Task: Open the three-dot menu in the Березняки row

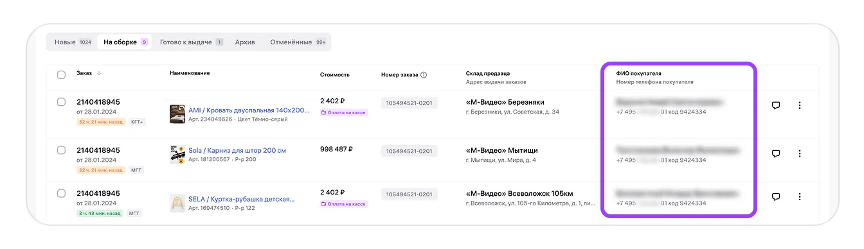Action: click(x=800, y=105)
